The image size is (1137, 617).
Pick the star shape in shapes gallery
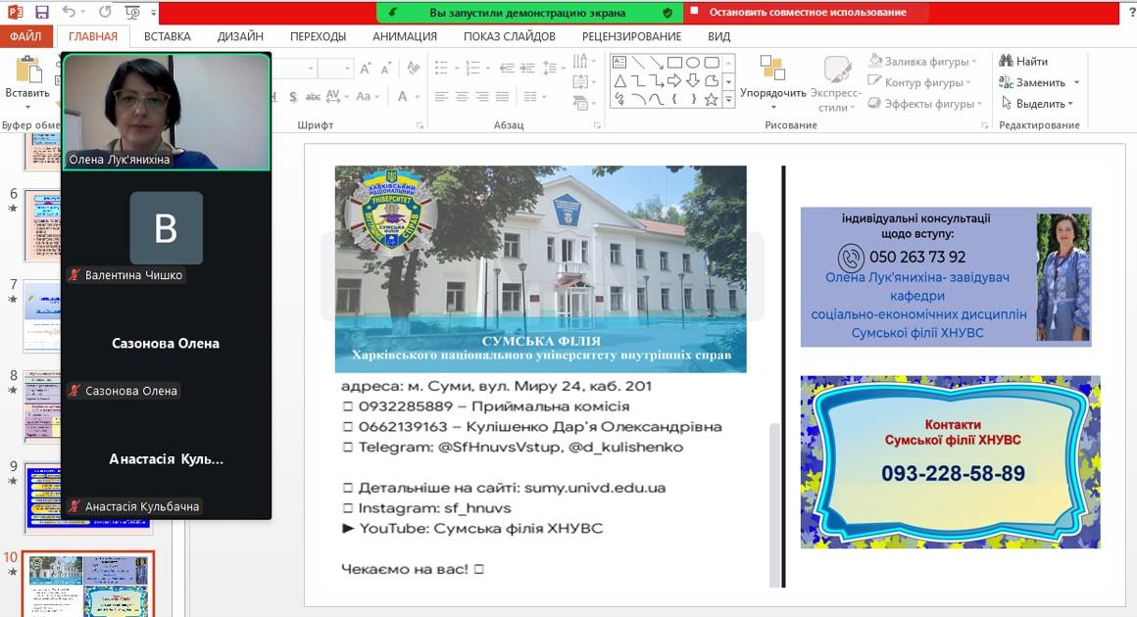(711, 99)
